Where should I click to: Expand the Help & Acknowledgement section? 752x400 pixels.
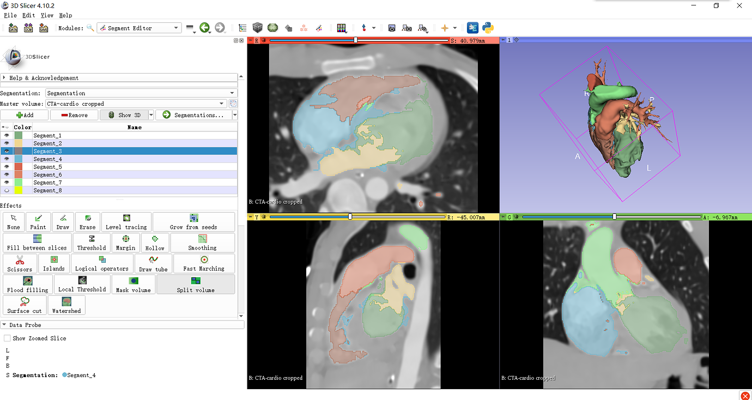click(119, 78)
